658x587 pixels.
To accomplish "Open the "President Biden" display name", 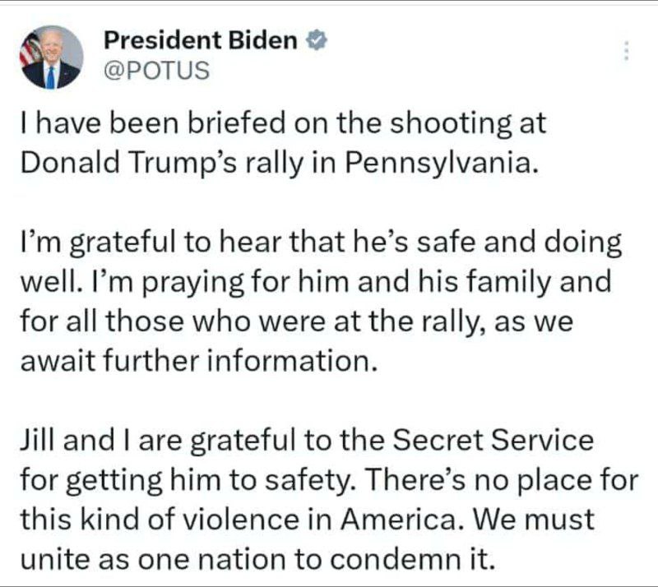I will [x=201, y=39].
